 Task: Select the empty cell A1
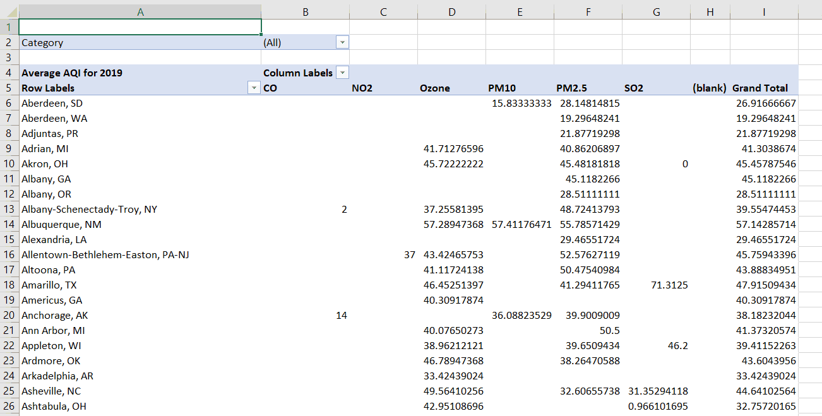pos(140,27)
